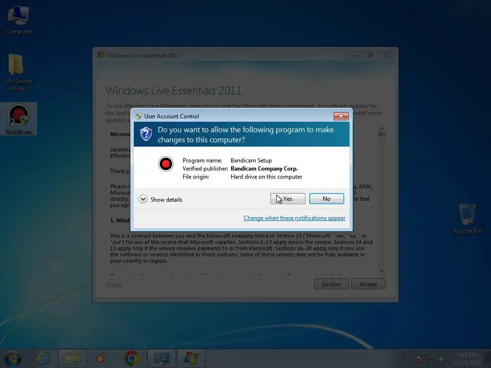Open Change when these notifications appear link

(x=294, y=218)
